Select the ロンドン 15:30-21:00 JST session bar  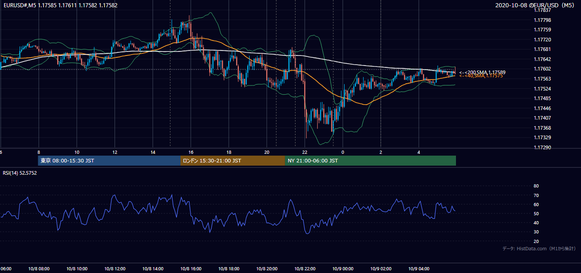[x=233, y=161]
